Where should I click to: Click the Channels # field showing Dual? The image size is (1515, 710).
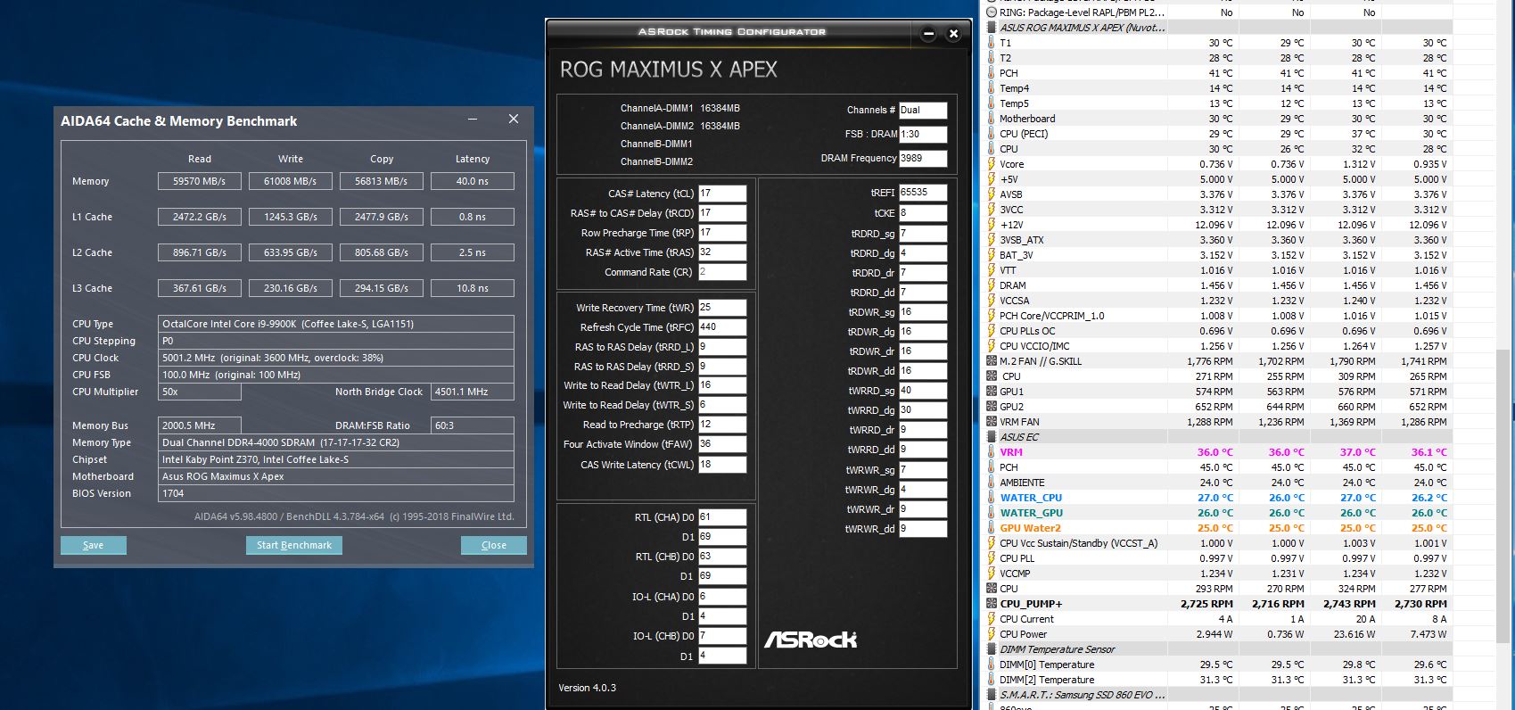pos(923,111)
